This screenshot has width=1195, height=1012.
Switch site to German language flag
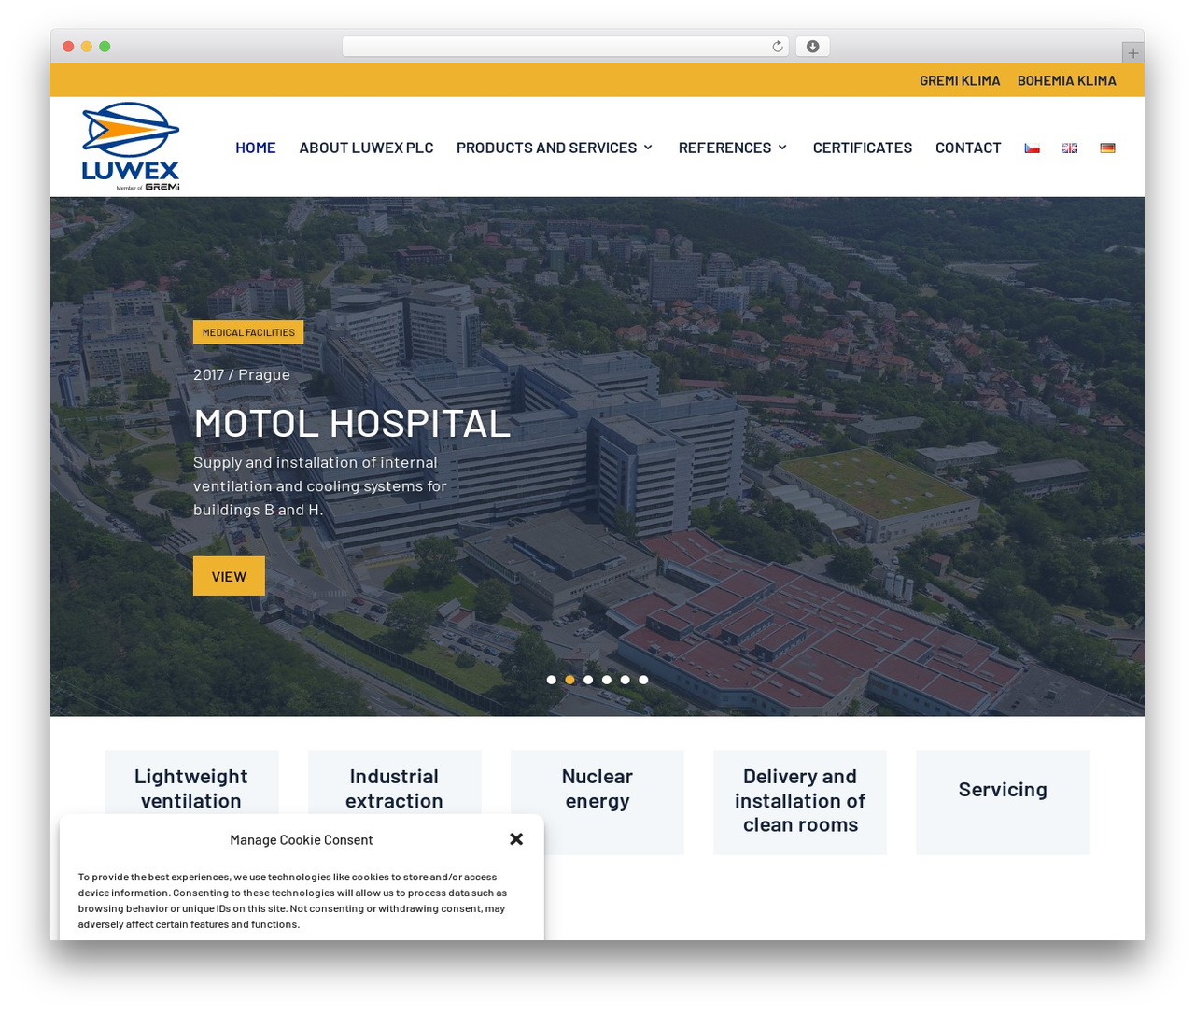pos(1107,148)
